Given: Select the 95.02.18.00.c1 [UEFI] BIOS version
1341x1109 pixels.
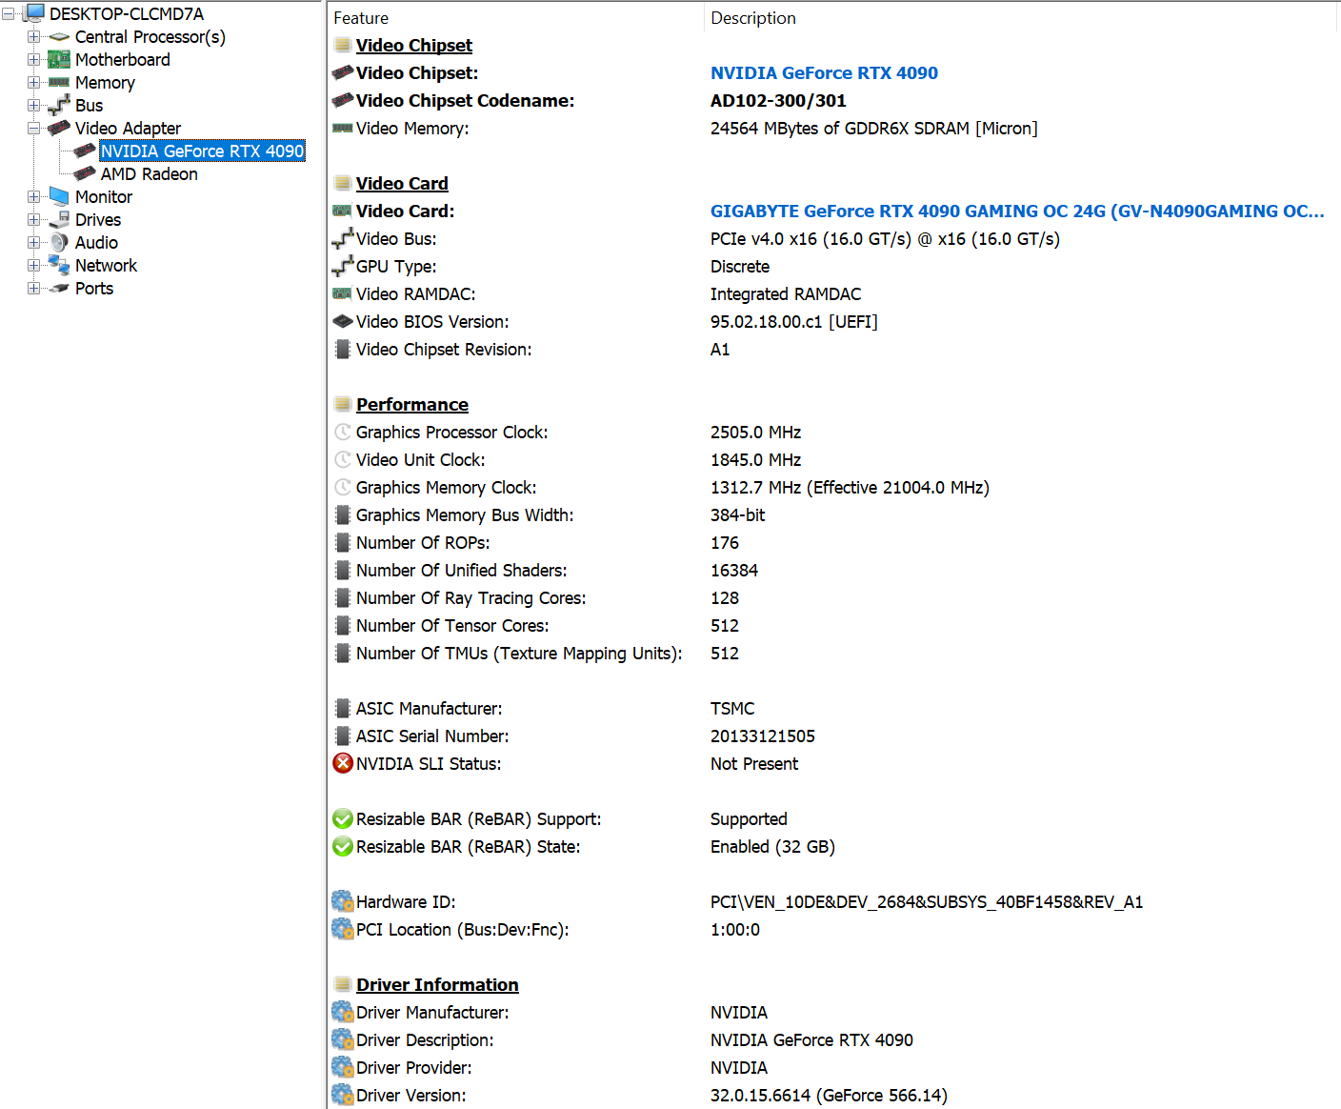Looking at the screenshot, I should pyautogui.click(x=794, y=322).
